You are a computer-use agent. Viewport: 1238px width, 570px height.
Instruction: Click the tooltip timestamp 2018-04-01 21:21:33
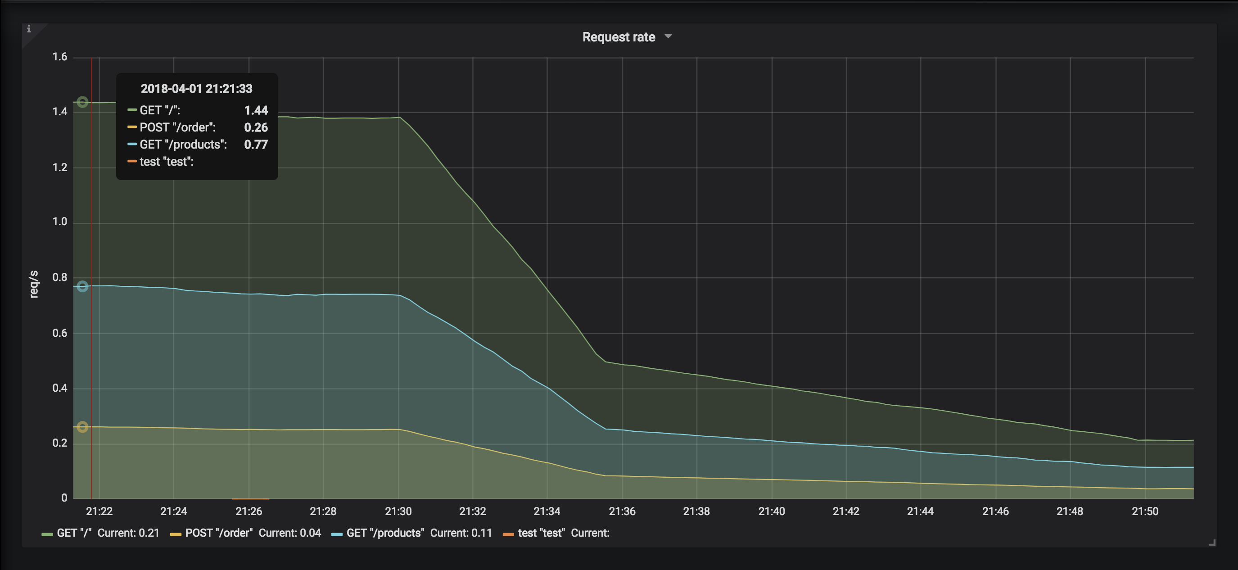[197, 88]
